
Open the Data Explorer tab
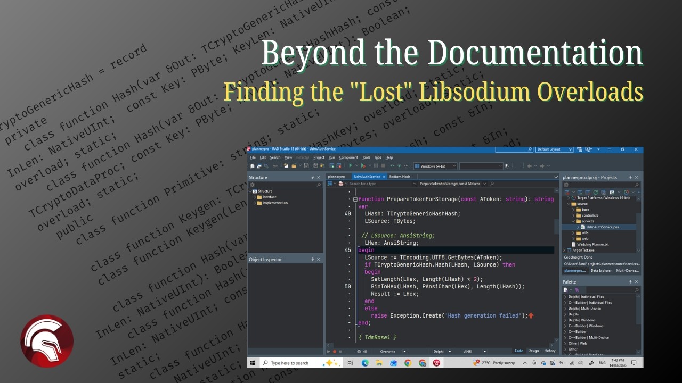point(602,271)
